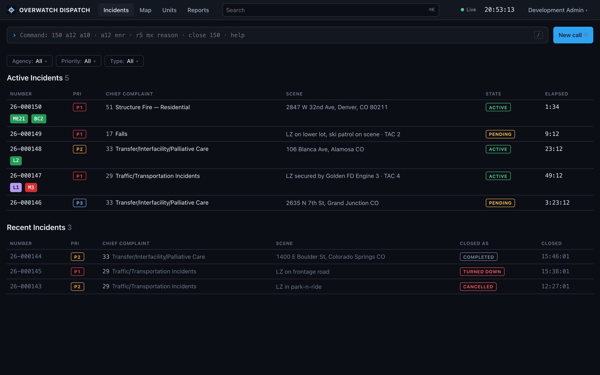Click the L2 unit badge
Viewport: 600px width, 375px height.
tap(16, 161)
